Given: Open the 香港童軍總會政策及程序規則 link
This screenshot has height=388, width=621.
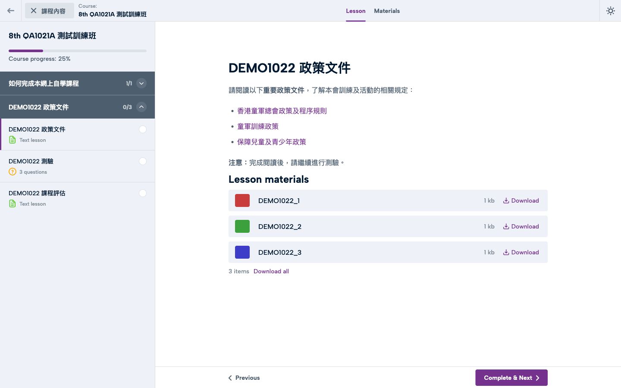Looking at the screenshot, I should (x=282, y=111).
